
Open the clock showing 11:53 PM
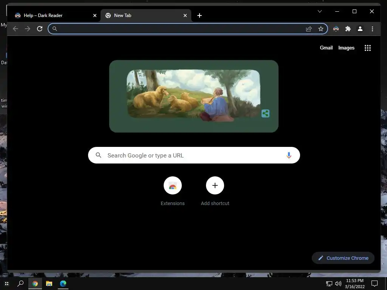(x=354, y=284)
